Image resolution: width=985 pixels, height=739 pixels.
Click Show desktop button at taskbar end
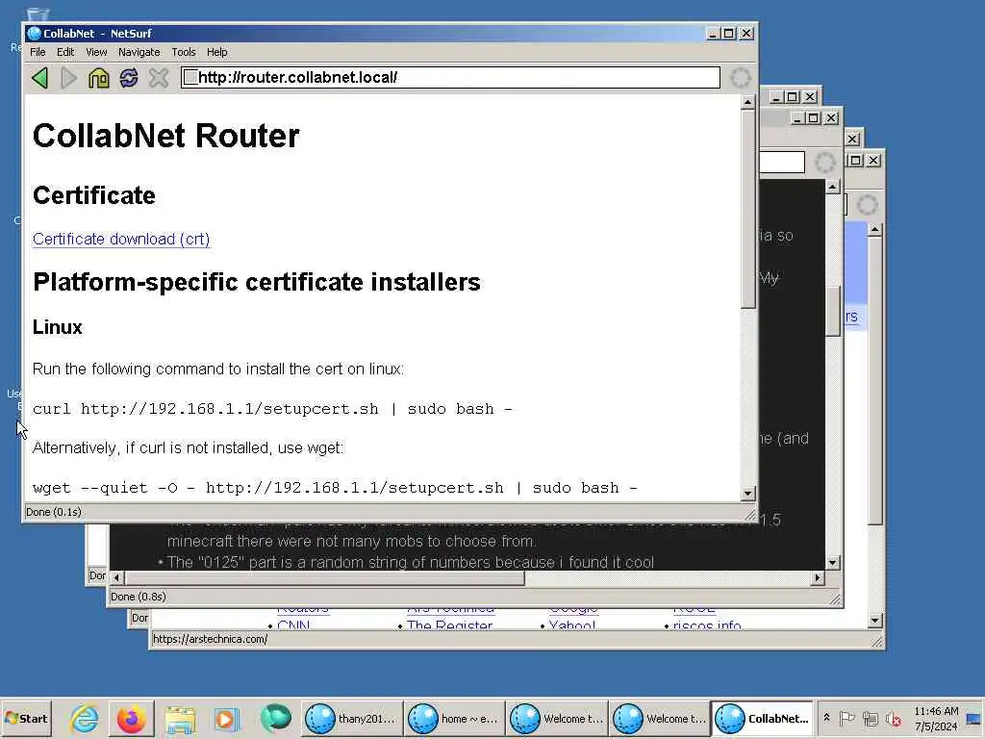click(975, 718)
